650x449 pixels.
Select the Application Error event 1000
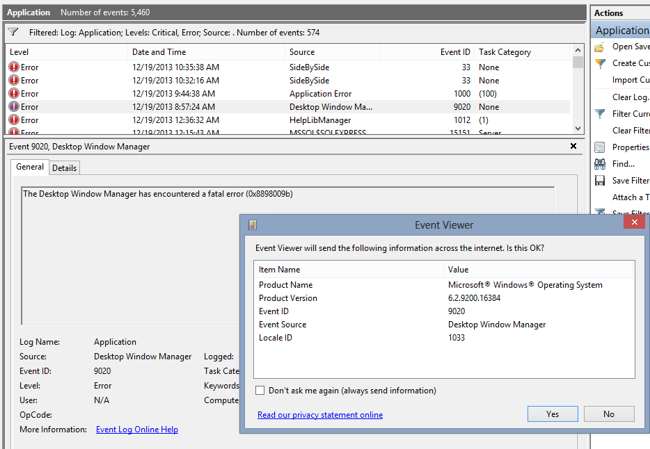click(x=288, y=94)
